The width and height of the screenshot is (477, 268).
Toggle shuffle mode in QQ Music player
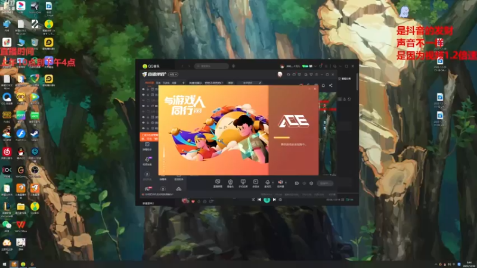point(253,200)
